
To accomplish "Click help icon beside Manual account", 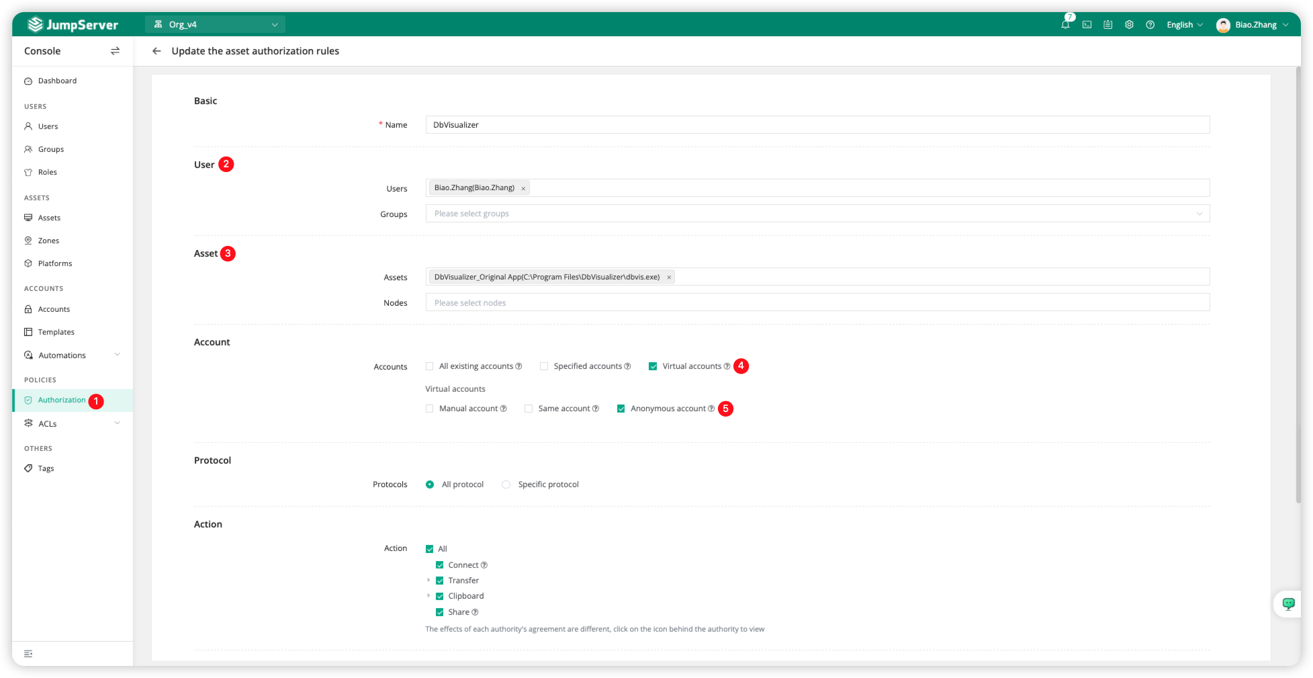I will pos(503,409).
